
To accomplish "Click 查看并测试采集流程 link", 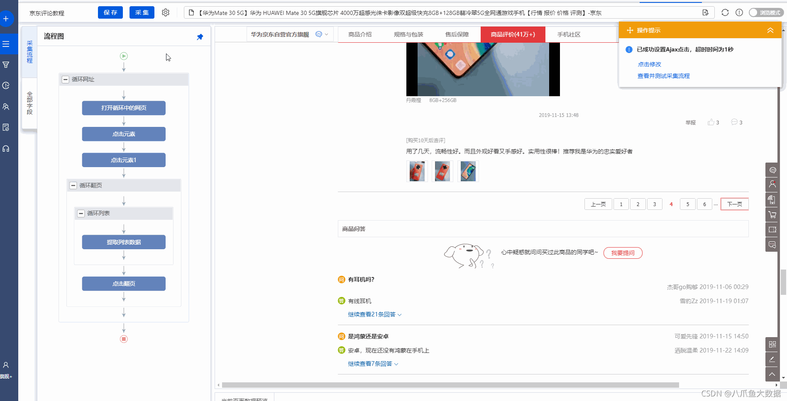I will pos(664,76).
